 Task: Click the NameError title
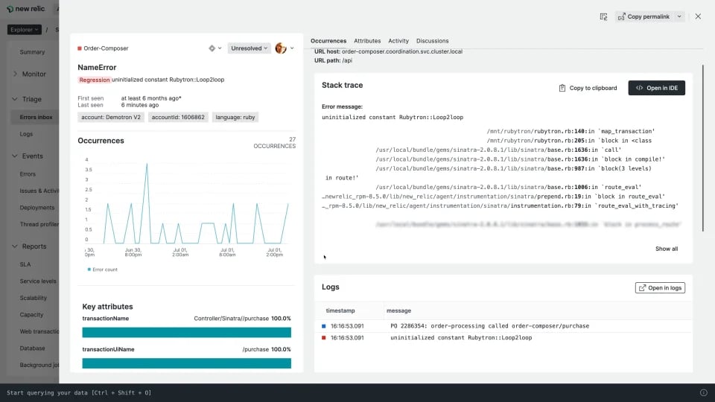point(97,68)
